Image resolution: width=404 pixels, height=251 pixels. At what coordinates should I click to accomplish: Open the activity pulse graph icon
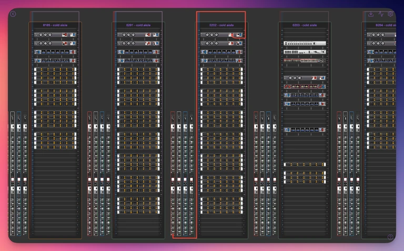(x=381, y=14)
